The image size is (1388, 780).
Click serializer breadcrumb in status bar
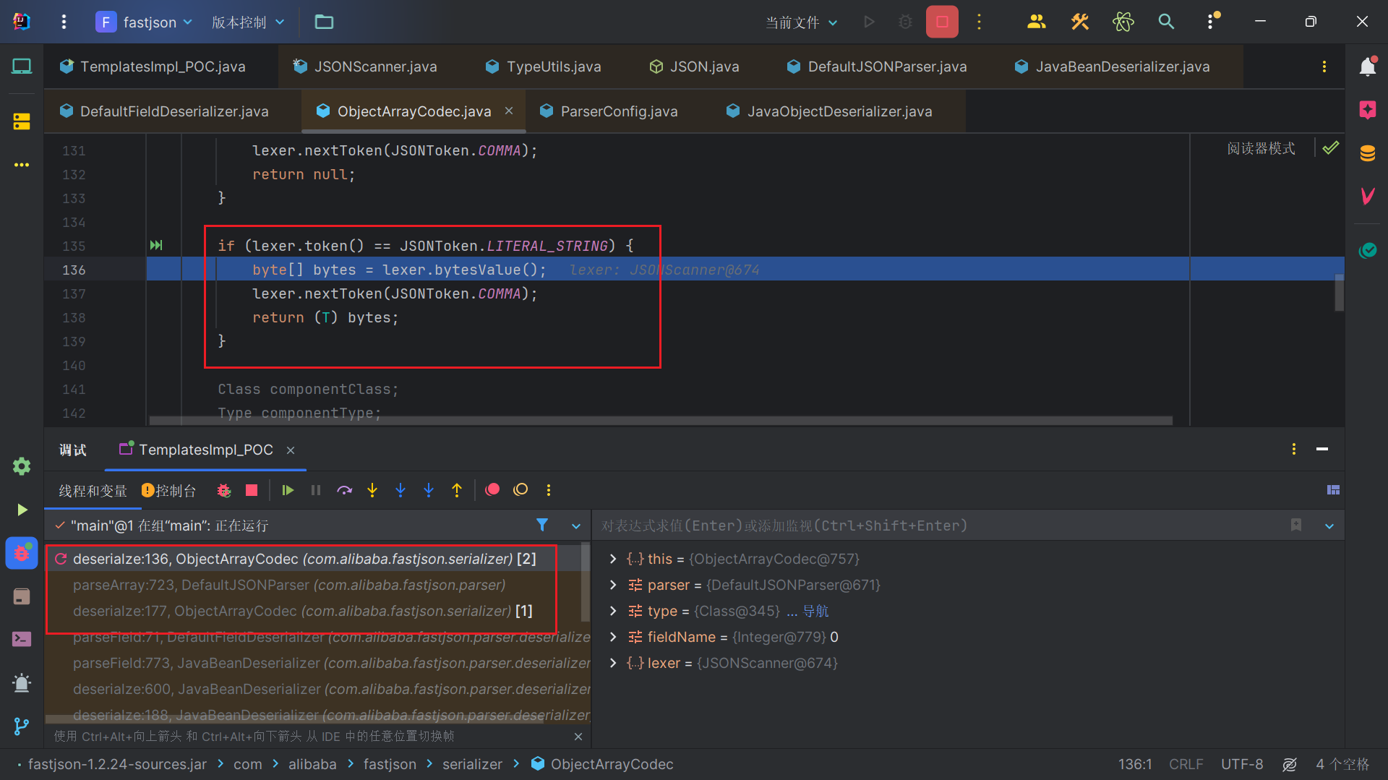pos(472,764)
